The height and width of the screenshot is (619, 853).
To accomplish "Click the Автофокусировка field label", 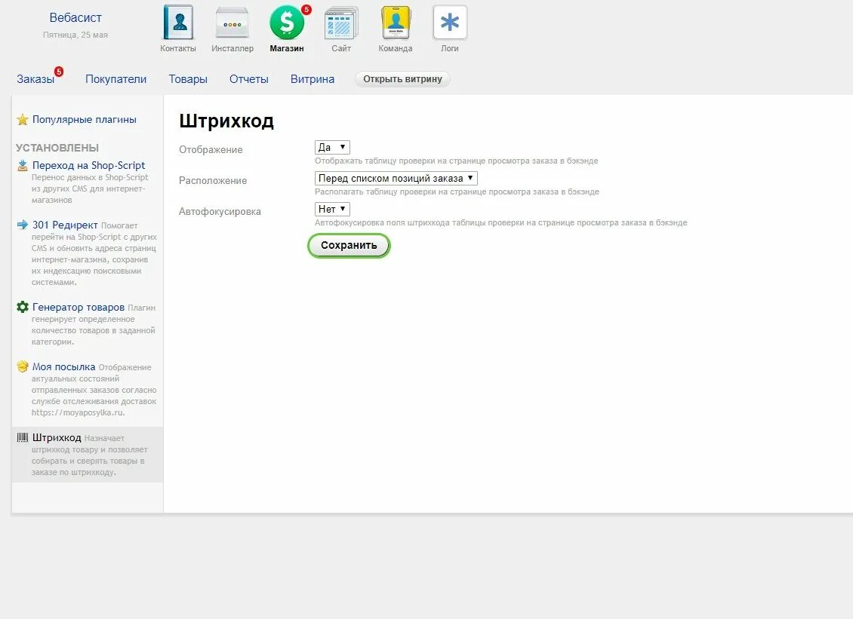I will tap(220, 212).
